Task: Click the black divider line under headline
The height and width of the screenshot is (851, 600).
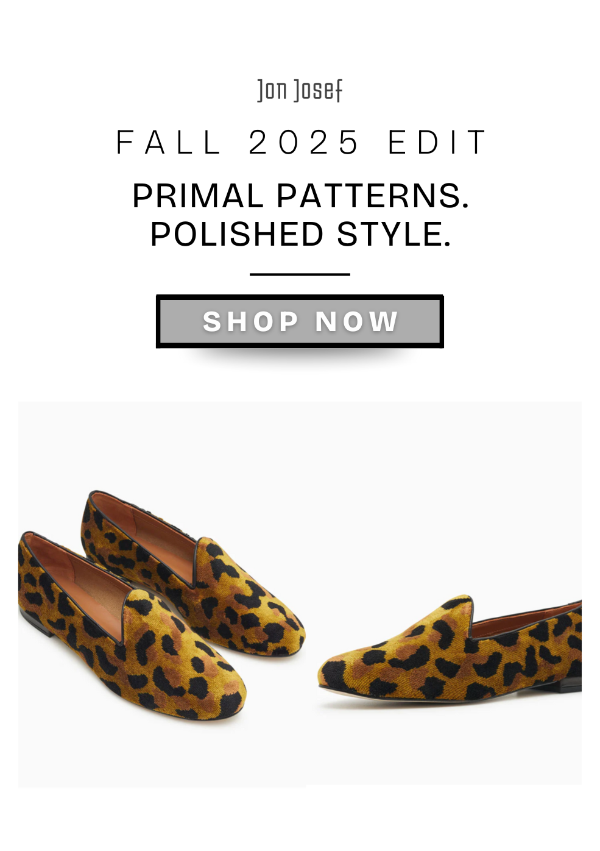Action: click(x=300, y=274)
